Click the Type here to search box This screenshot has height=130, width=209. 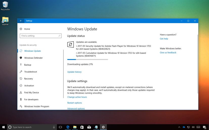pyautogui.click(x=32, y=127)
